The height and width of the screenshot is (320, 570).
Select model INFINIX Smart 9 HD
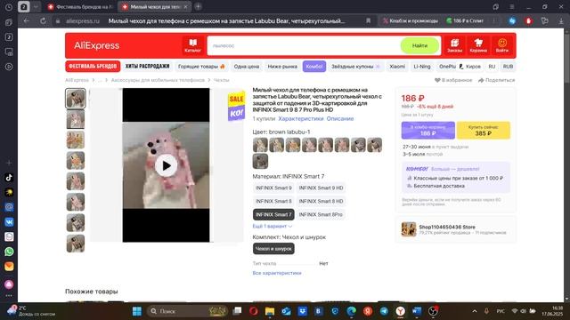tap(321, 188)
